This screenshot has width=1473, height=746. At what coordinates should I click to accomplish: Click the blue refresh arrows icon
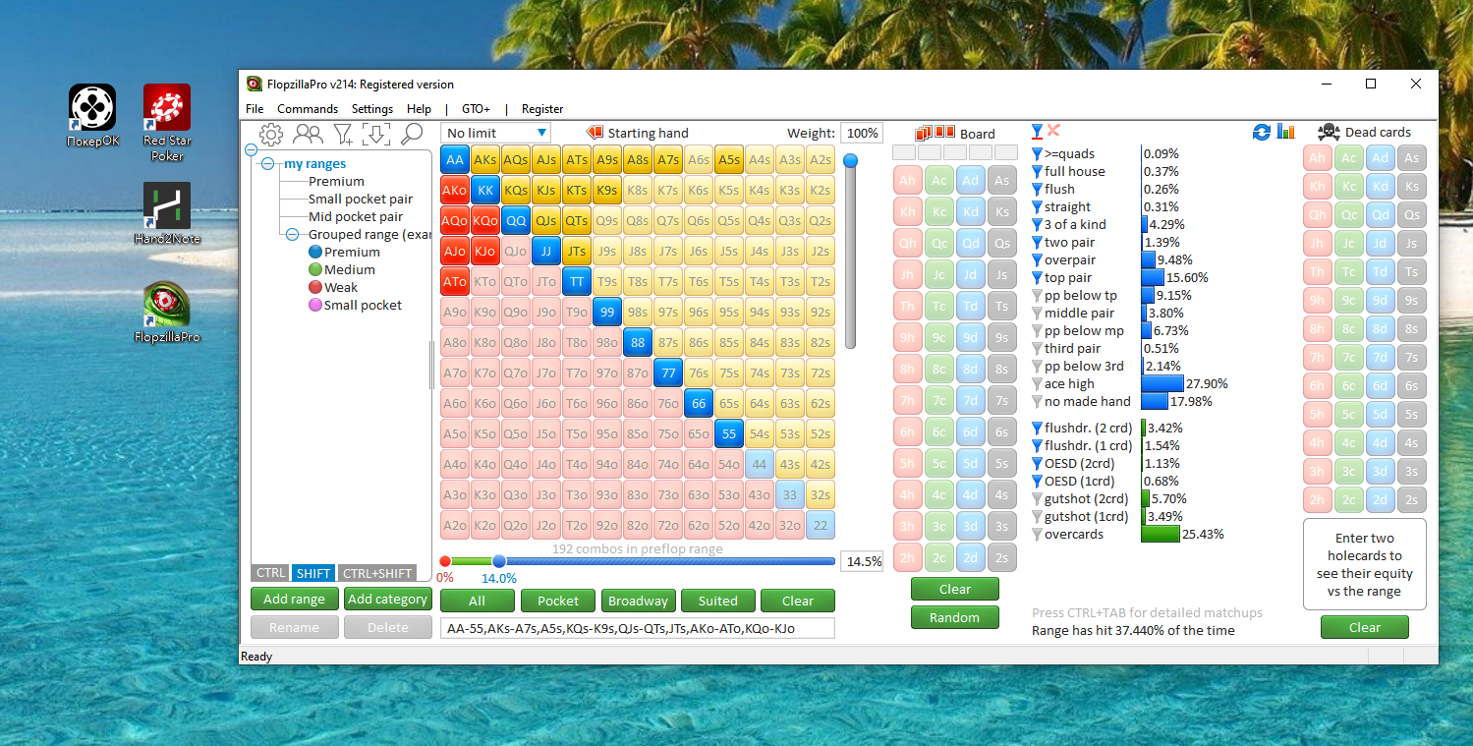coord(1262,132)
